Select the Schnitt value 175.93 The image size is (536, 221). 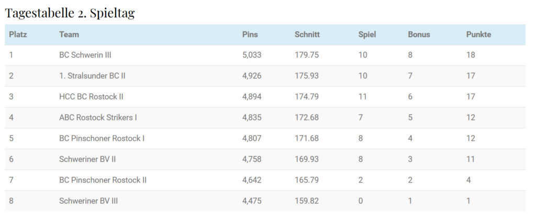pos(307,76)
